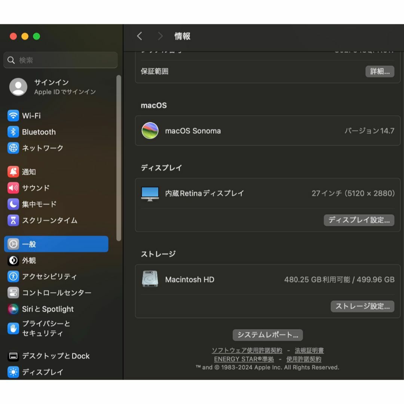Open アクセシビリティ icon

pos(13,276)
